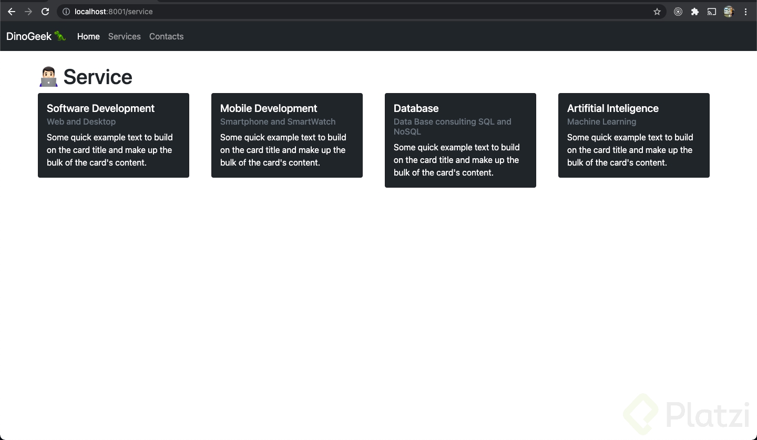Screen dimensions: 757x440
Task: Click the address bar URL field
Action: point(315,12)
